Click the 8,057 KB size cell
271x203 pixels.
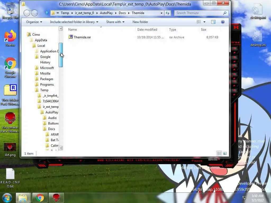(212, 37)
